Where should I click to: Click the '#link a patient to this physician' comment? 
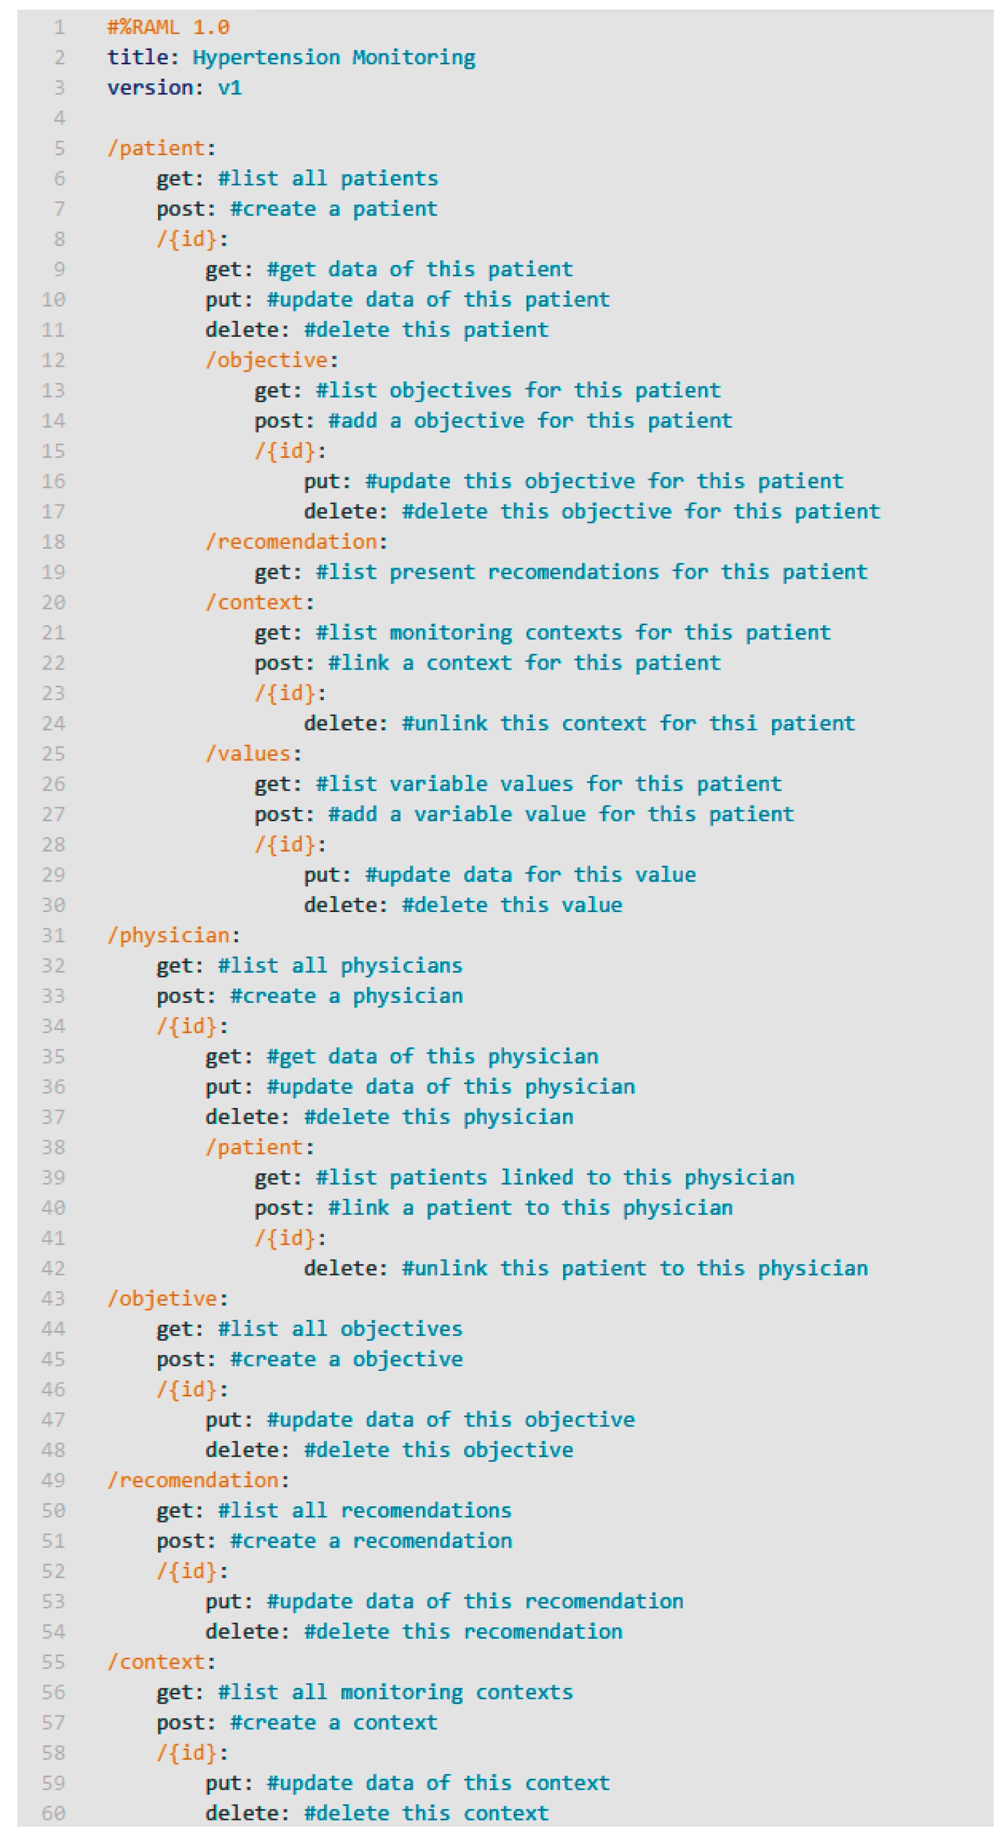530,1208
